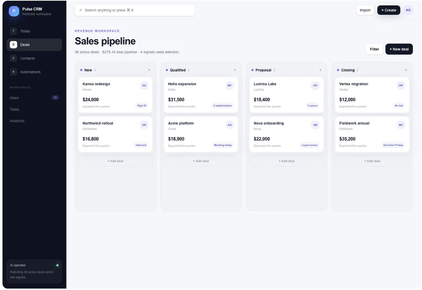
Task: Click the Lumina Labs deal title
Action: pyautogui.click(x=265, y=84)
